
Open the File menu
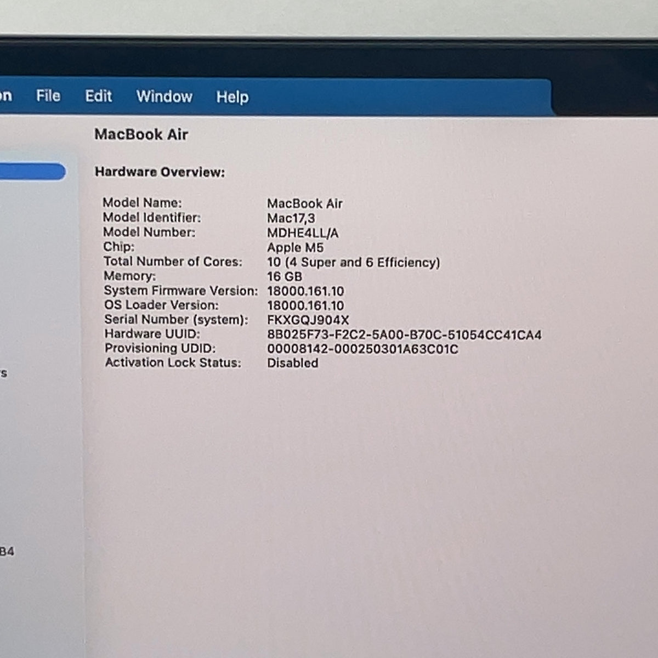(x=48, y=96)
